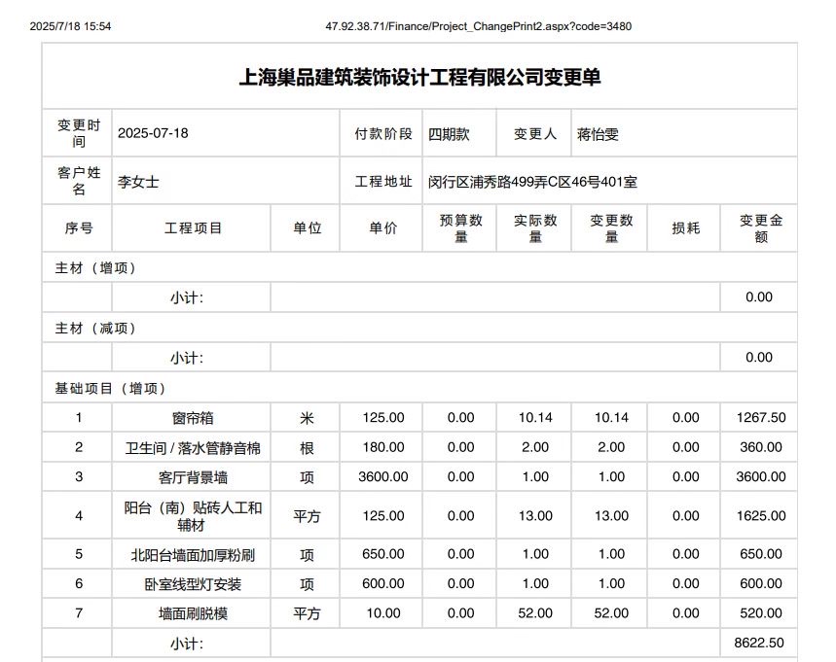Click the 卫生间/落水管静音棉 item
Viewport: 836px width, 662px height.
[x=193, y=447]
